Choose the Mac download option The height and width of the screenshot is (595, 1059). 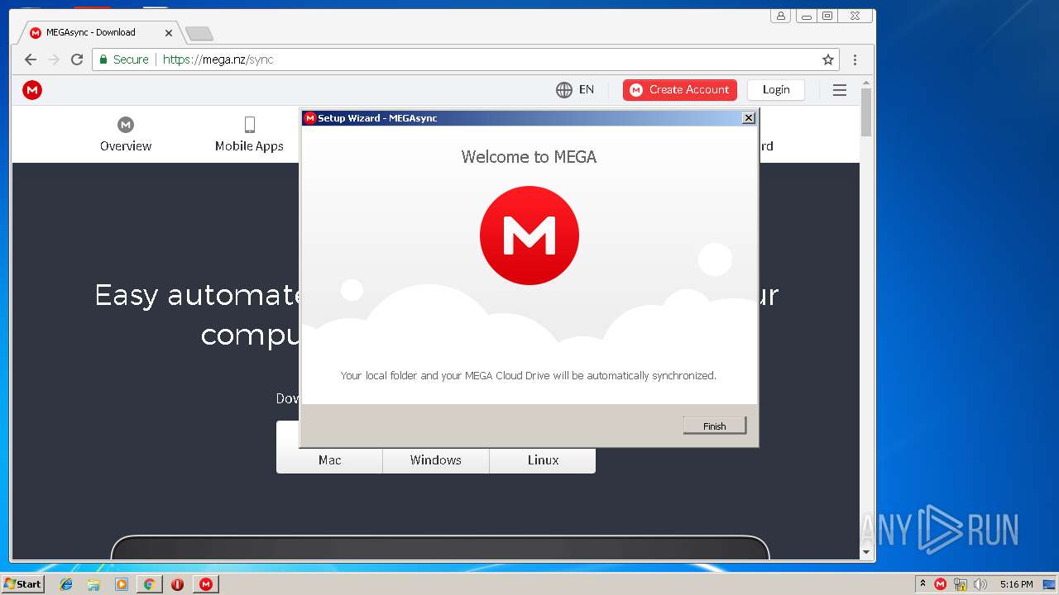329,460
